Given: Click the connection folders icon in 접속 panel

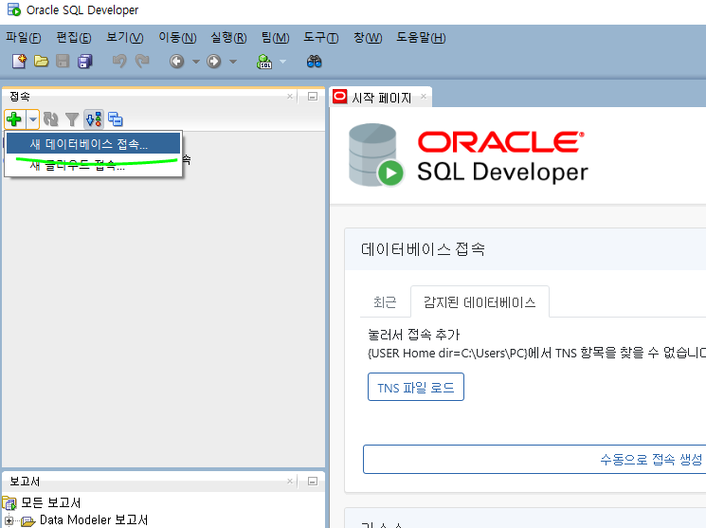Looking at the screenshot, I should click(x=116, y=119).
